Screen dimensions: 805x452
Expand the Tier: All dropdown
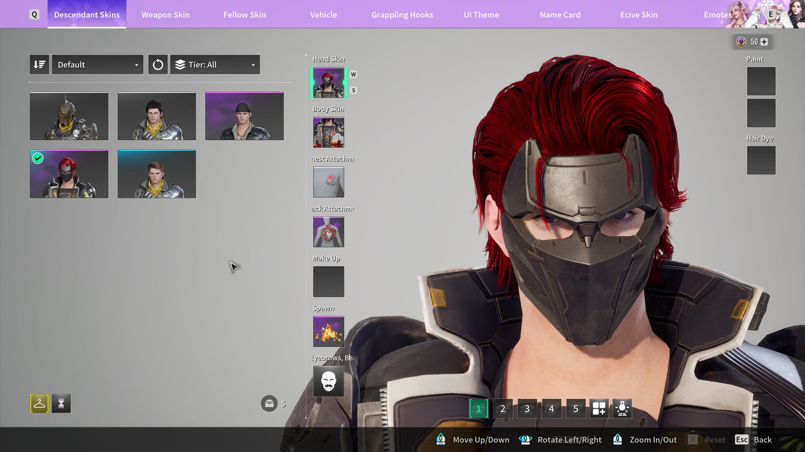click(215, 65)
